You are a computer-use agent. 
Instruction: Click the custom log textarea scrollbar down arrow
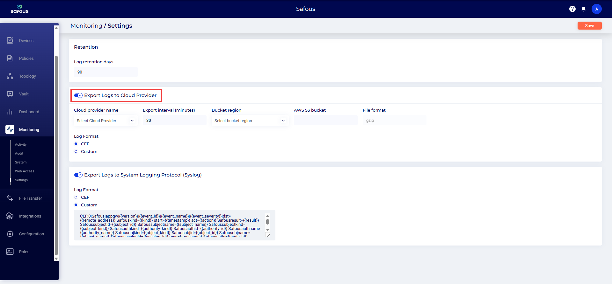[x=267, y=230]
